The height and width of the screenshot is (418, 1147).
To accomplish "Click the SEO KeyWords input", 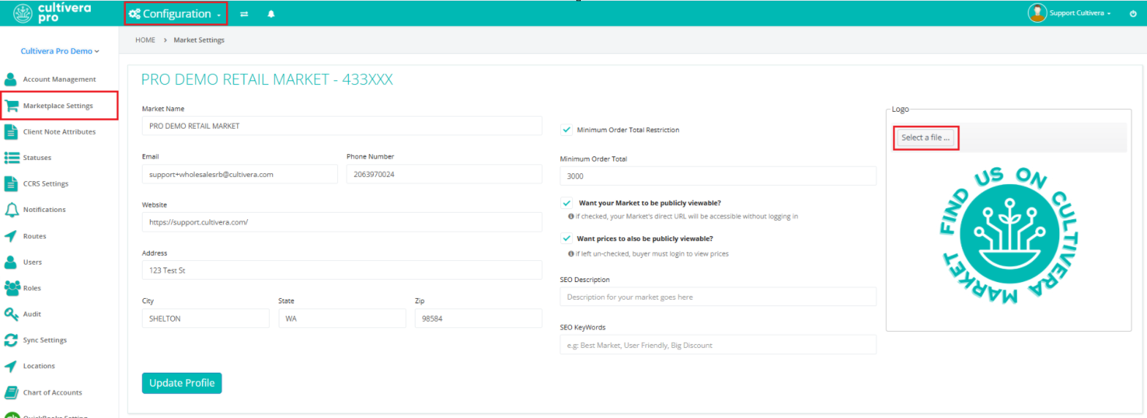I will 718,344.
